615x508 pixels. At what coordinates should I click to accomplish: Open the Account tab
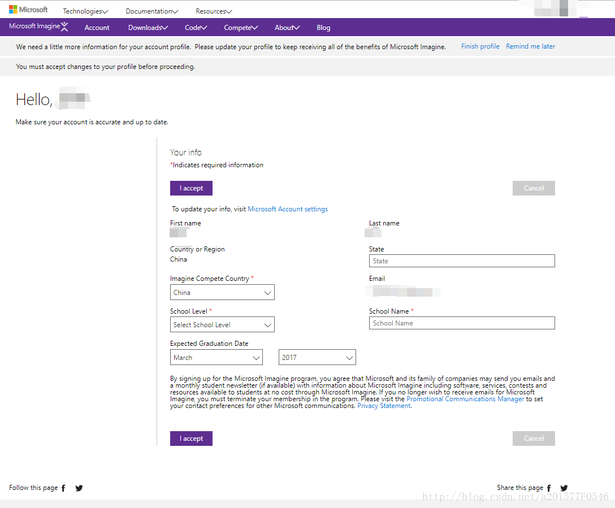(x=97, y=28)
